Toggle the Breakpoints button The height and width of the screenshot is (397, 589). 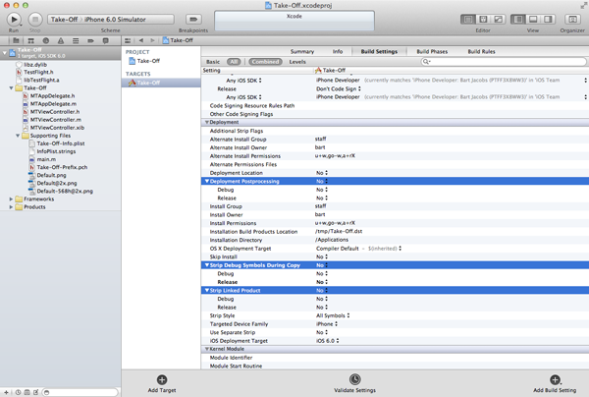tap(193, 20)
